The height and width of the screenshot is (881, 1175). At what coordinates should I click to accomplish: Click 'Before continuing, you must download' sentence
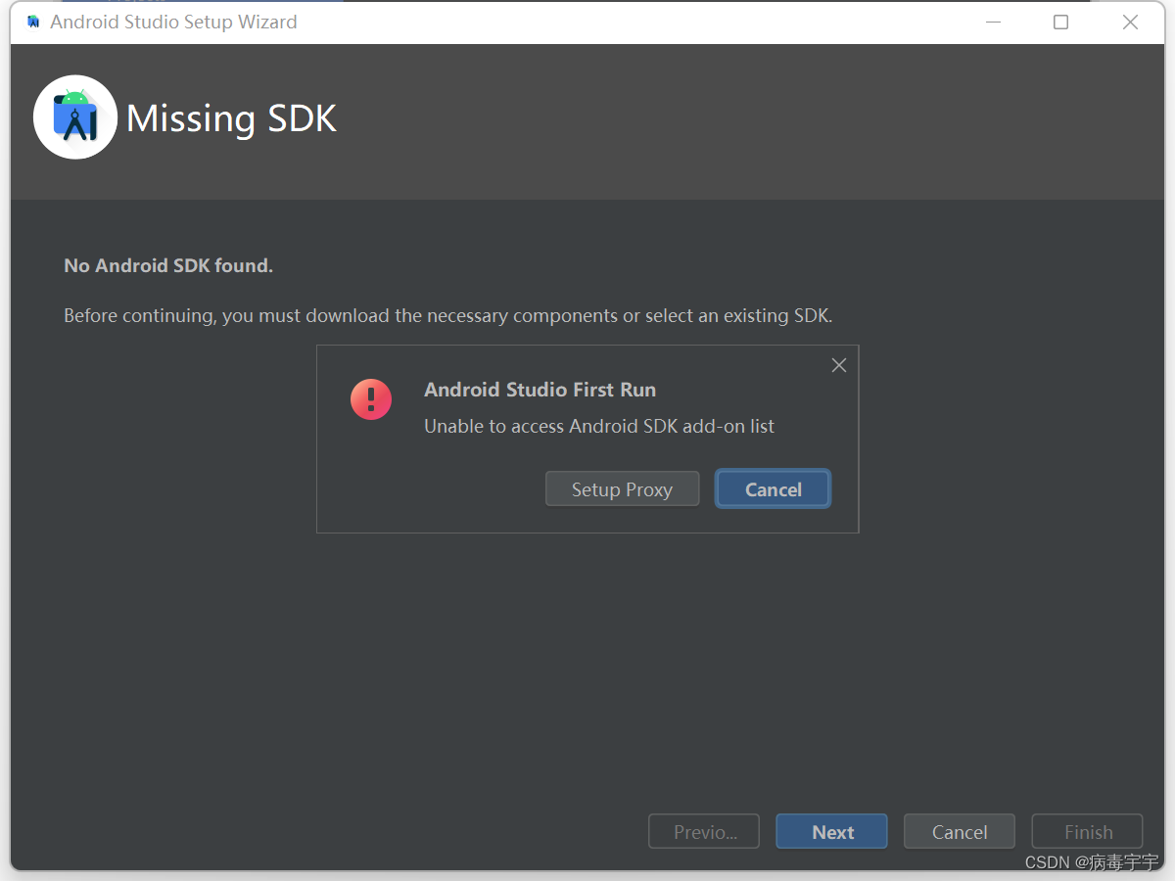[x=448, y=316]
